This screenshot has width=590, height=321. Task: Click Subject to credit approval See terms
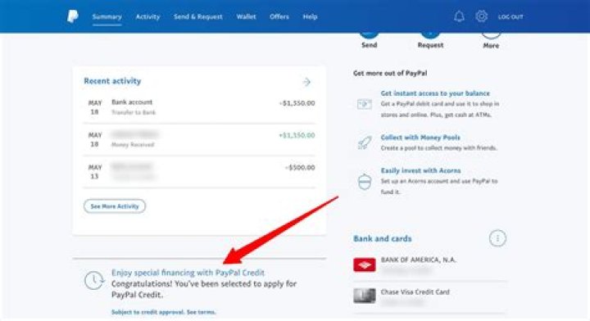(x=164, y=312)
